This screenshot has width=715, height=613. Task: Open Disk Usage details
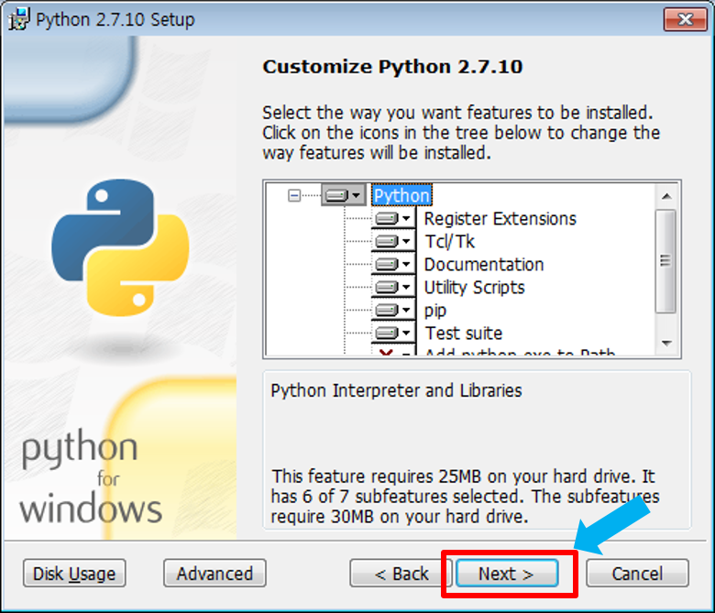(74, 574)
